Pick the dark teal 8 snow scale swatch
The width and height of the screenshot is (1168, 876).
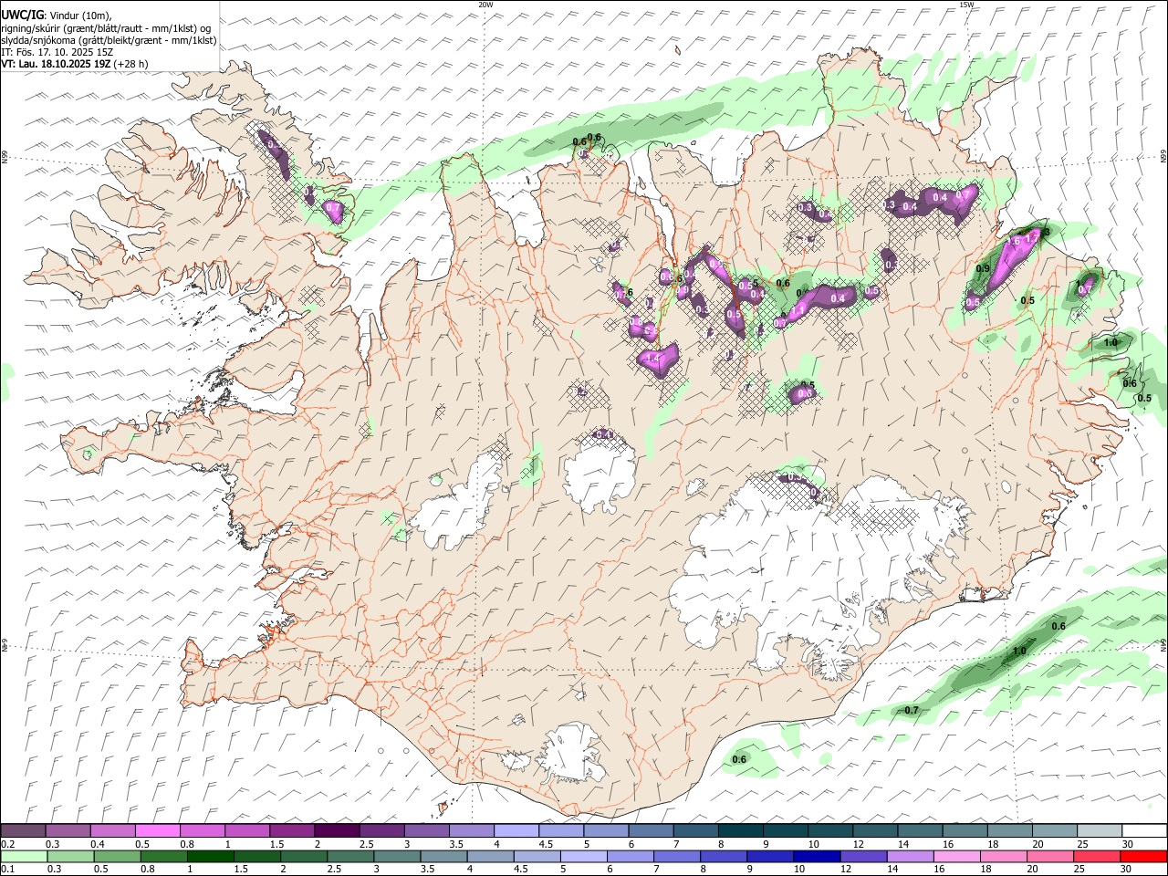(740, 830)
